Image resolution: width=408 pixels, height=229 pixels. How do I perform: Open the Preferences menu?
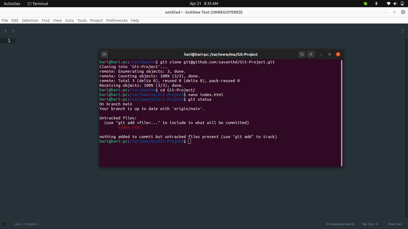coord(117,20)
